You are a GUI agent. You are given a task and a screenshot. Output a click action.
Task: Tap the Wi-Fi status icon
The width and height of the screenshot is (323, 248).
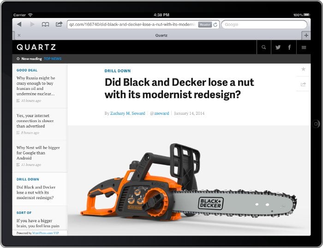coord(30,15)
